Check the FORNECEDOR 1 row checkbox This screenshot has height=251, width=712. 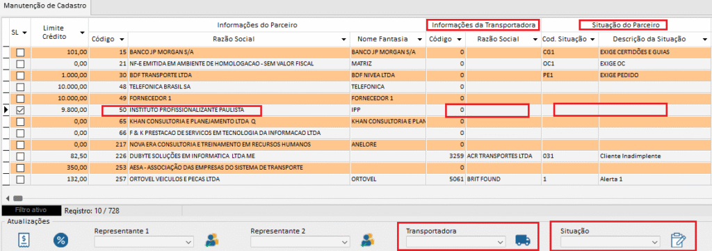click(21, 99)
